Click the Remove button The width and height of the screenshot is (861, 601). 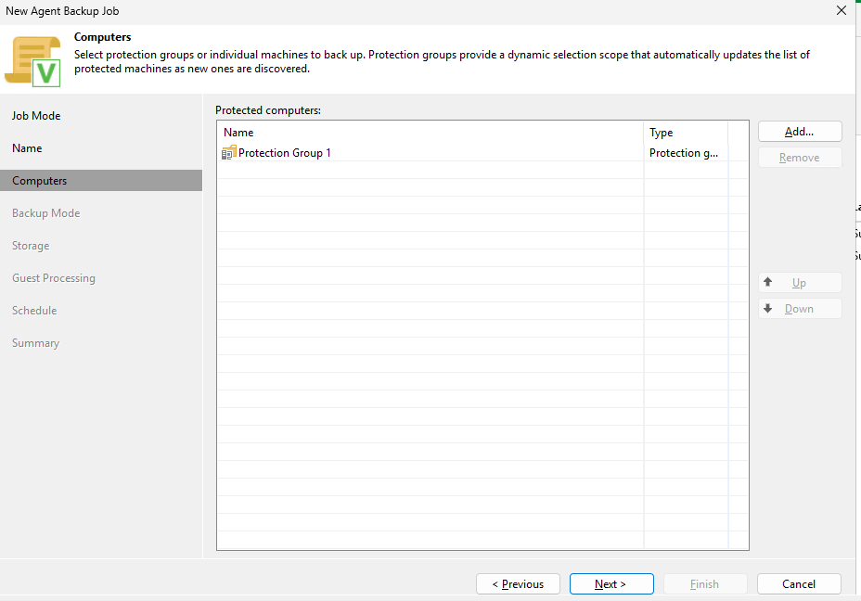[800, 158]
